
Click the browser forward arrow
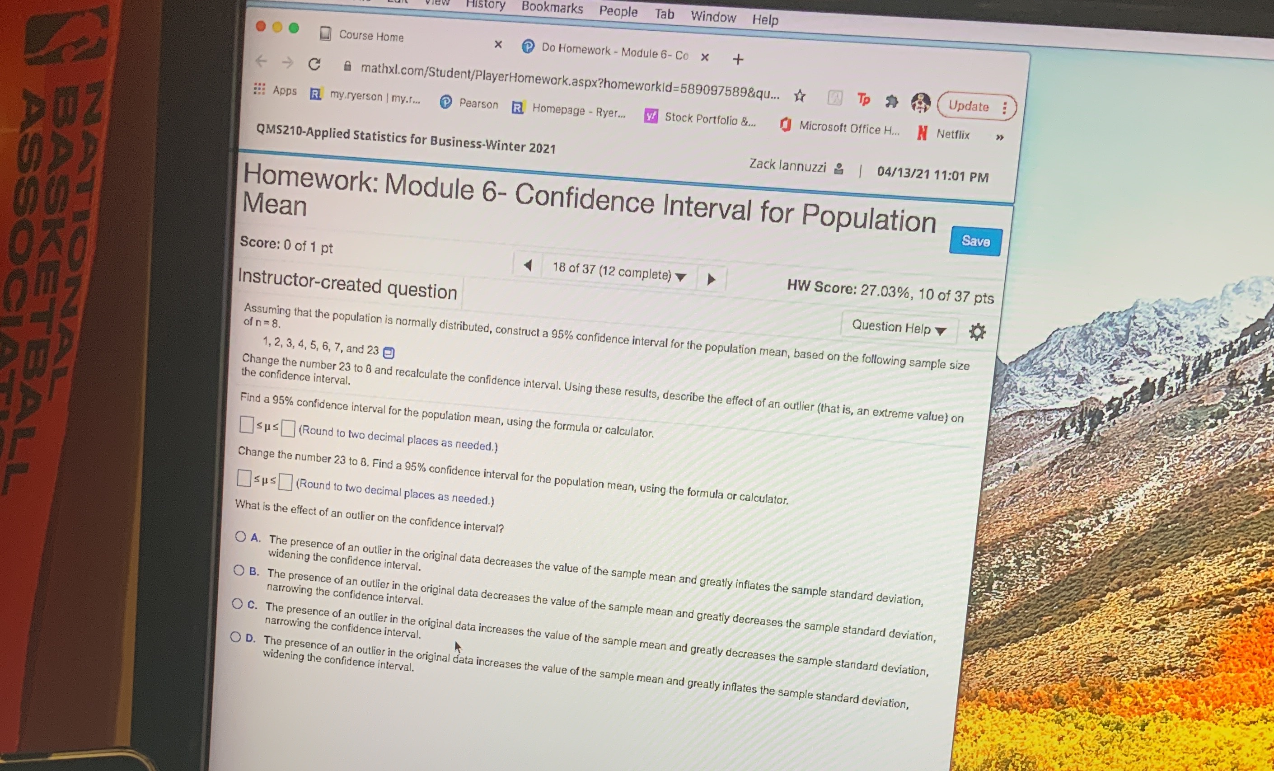click(x=287, y=63)
